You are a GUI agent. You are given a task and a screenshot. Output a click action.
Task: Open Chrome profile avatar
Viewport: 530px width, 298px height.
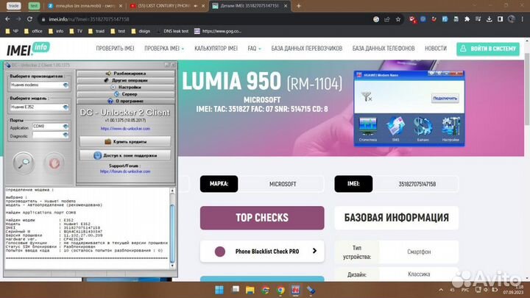(x=512, y=19)
